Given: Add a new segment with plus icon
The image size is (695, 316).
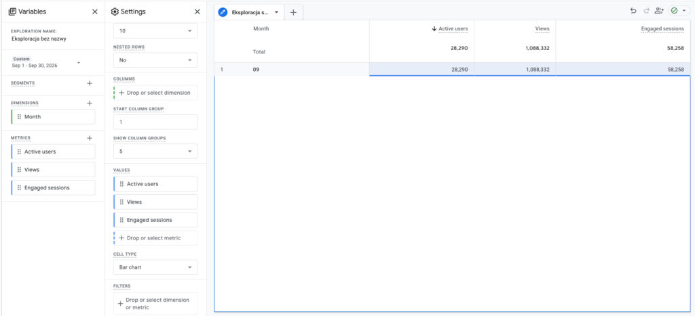Looking at the screenshot, I should pos(90,83).
